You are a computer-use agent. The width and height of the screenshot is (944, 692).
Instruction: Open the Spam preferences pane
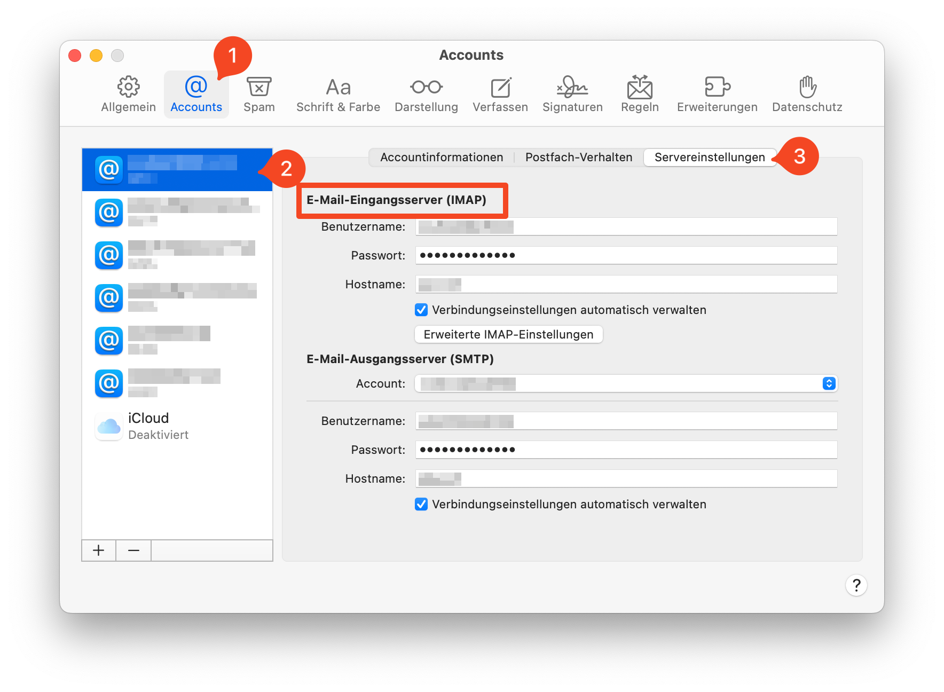tap(259, 95)
